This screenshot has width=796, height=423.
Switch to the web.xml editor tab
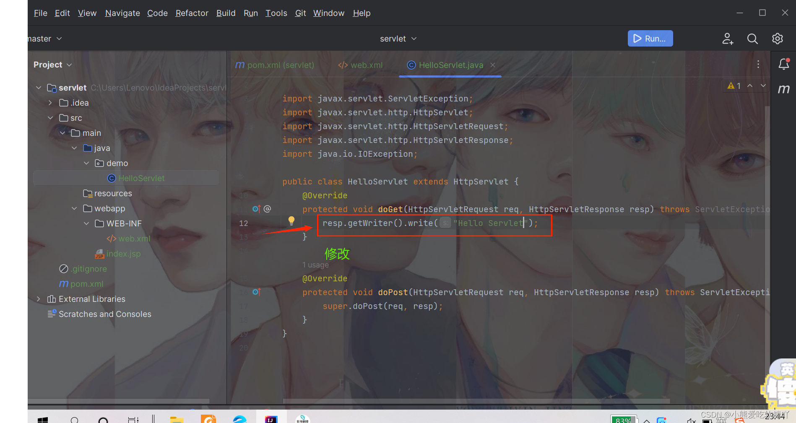(360, 65)
